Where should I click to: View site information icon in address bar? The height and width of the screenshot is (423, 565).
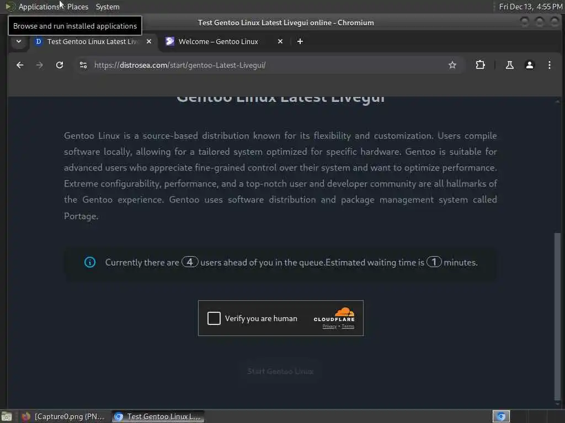pos(83,65)
